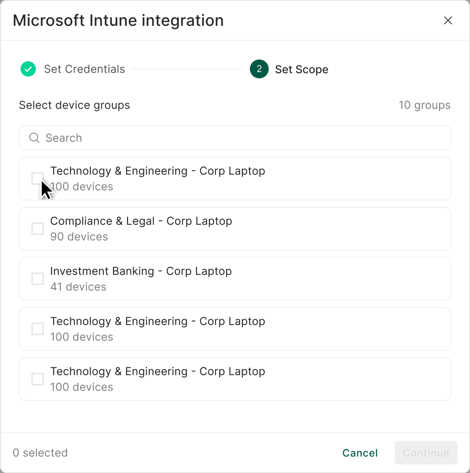Click the Compliance & Legal - Corp Laptop name
The width and height of the screenshot is (470, 473).
click(141, 221)
